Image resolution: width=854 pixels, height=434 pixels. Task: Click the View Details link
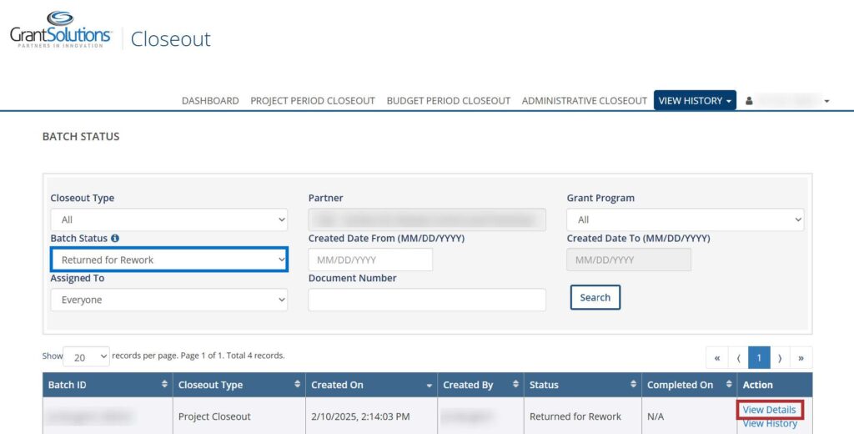pyautogui.click(x=769, y=410)
